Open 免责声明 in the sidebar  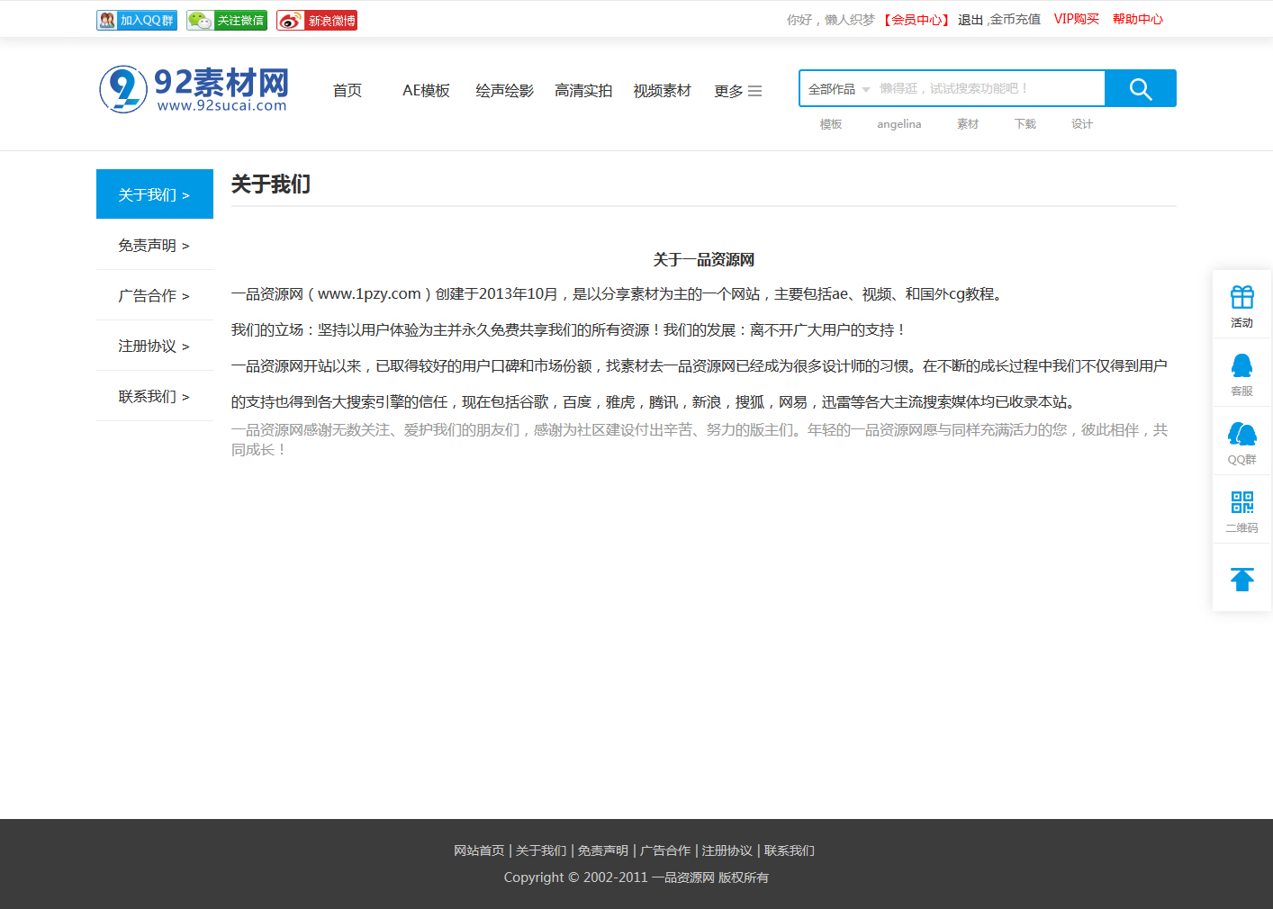tap(154, 245)
